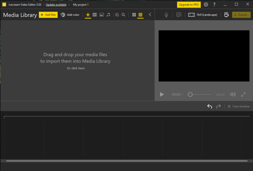
Task: Switch to small grid thumbnails view
Action: point(140,15)
